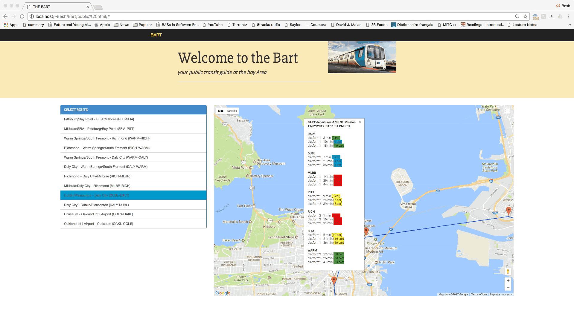The image size is (574, 313).
Task: Click the Google logo on the map
Action: tap(223, 293)
